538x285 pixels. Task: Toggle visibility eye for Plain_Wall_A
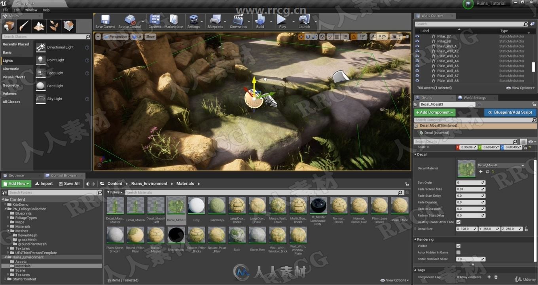point(417,46)
